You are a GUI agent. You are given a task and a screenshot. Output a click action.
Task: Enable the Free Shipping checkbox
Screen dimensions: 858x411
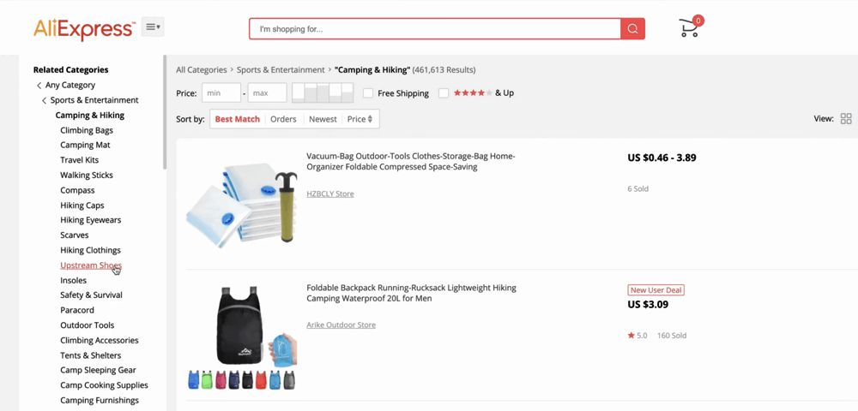point(368,93)
